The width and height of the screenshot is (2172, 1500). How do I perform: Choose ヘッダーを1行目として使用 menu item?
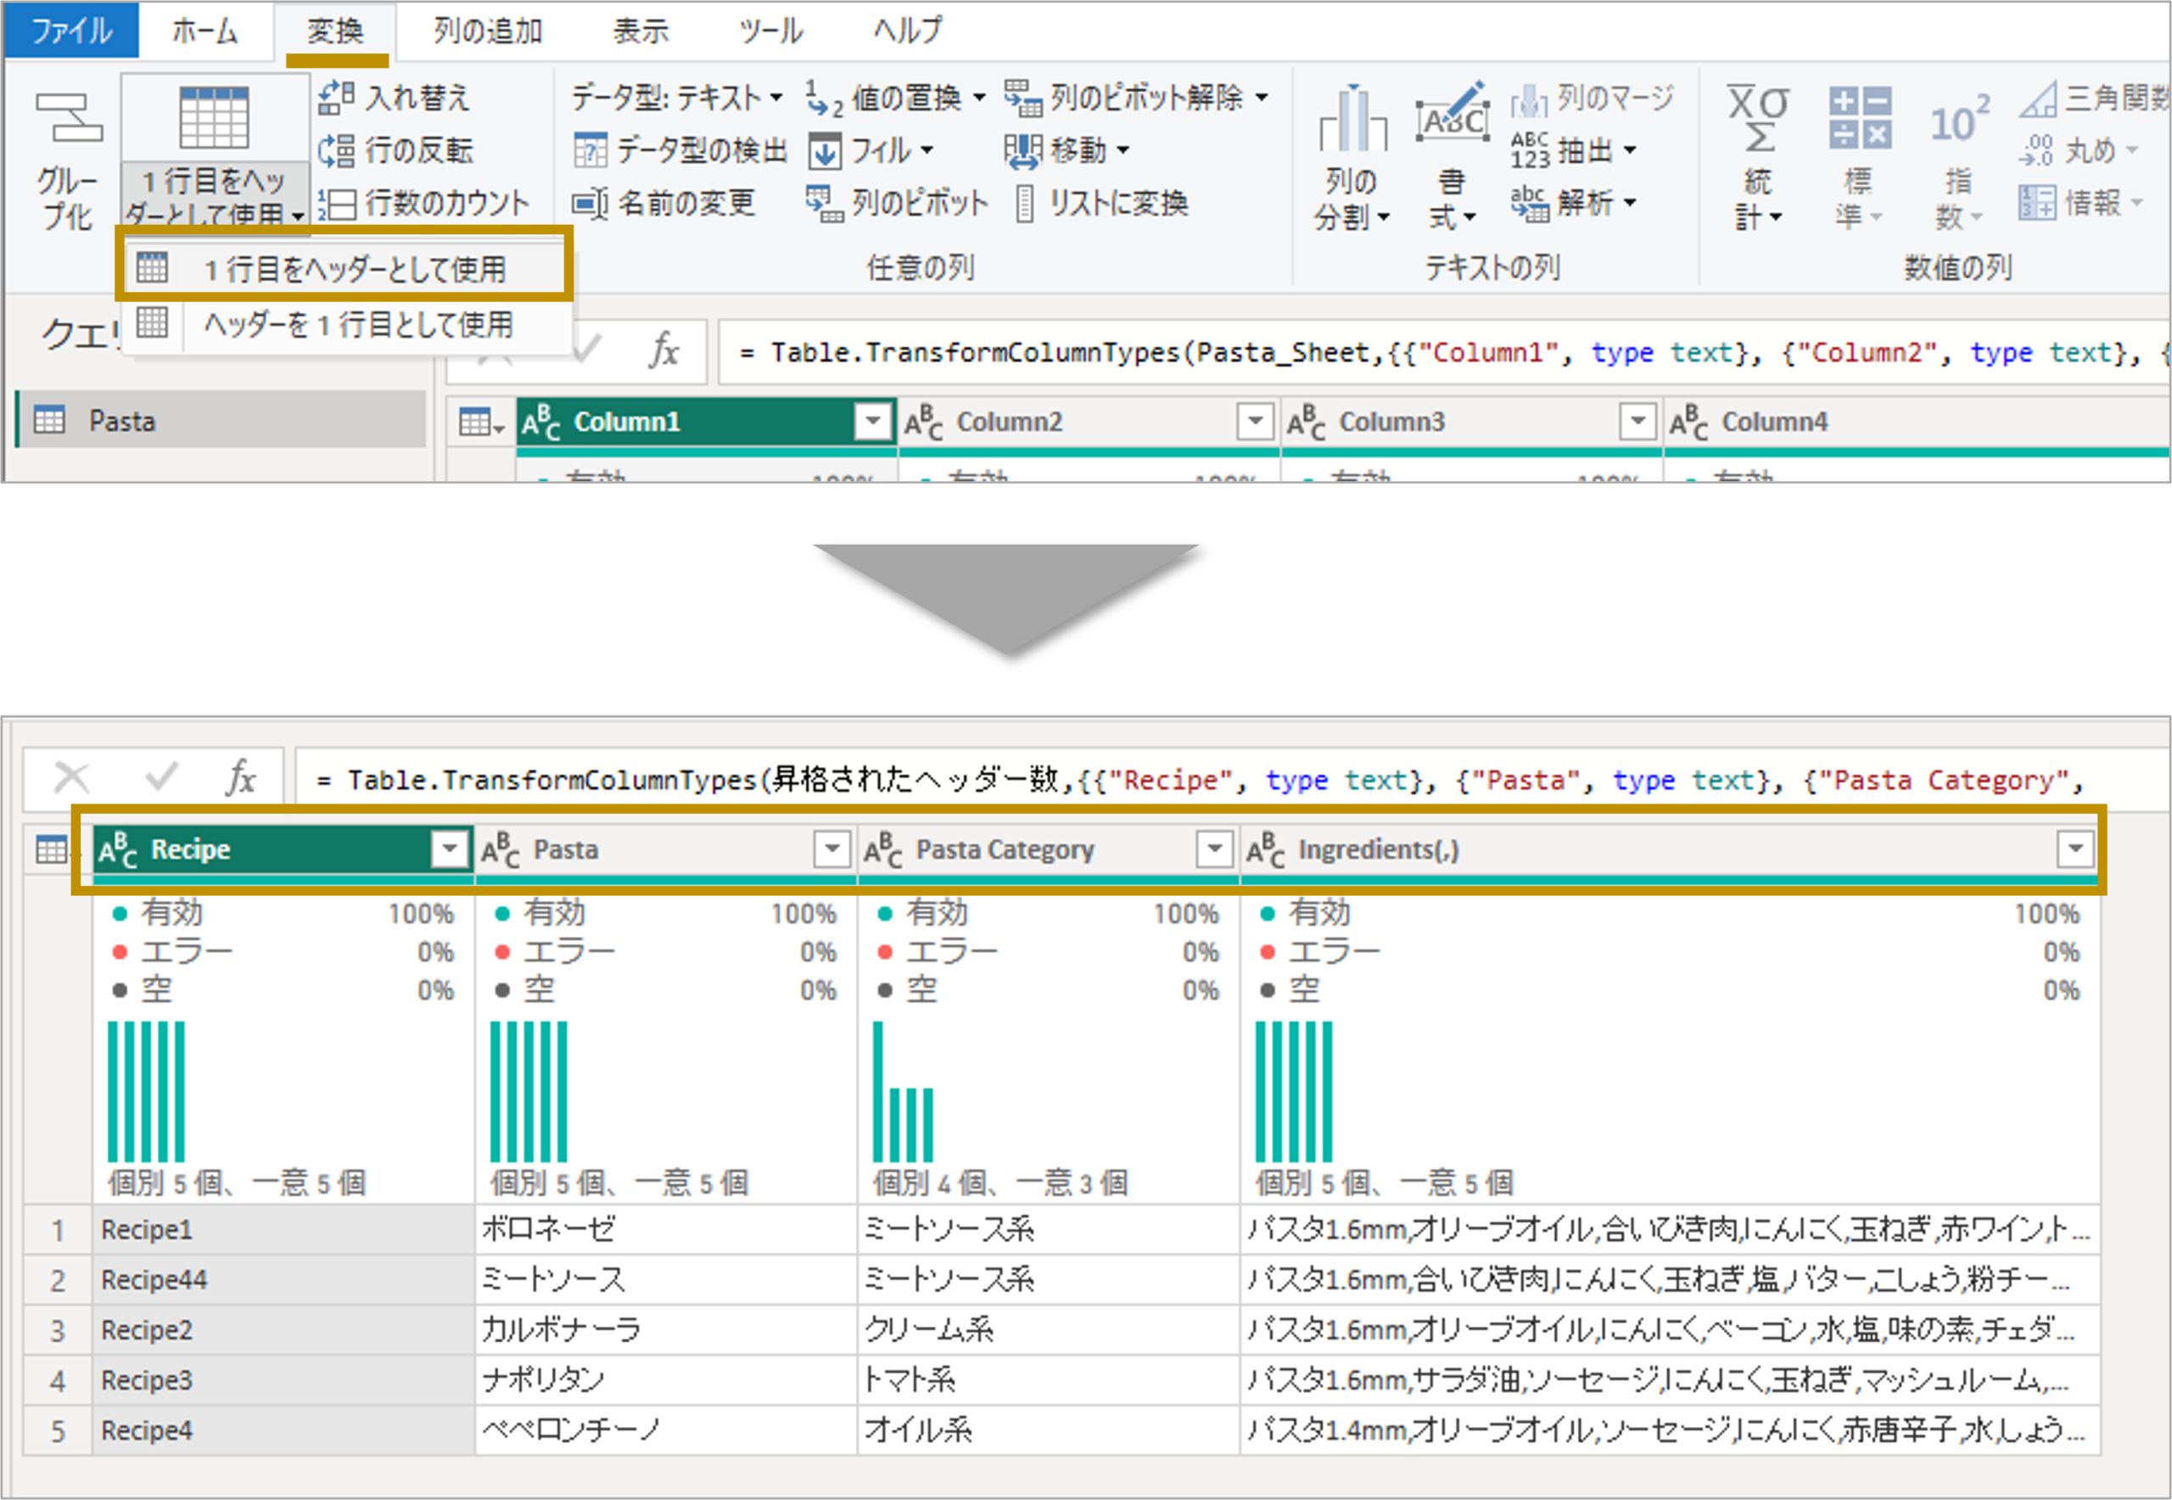pos(358,325)
